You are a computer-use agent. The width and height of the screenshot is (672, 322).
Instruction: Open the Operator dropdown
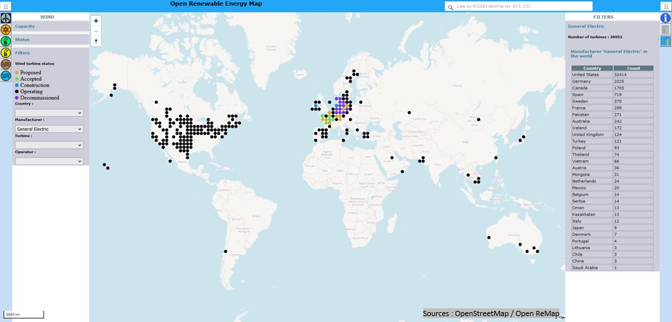(x=49, y=161)
